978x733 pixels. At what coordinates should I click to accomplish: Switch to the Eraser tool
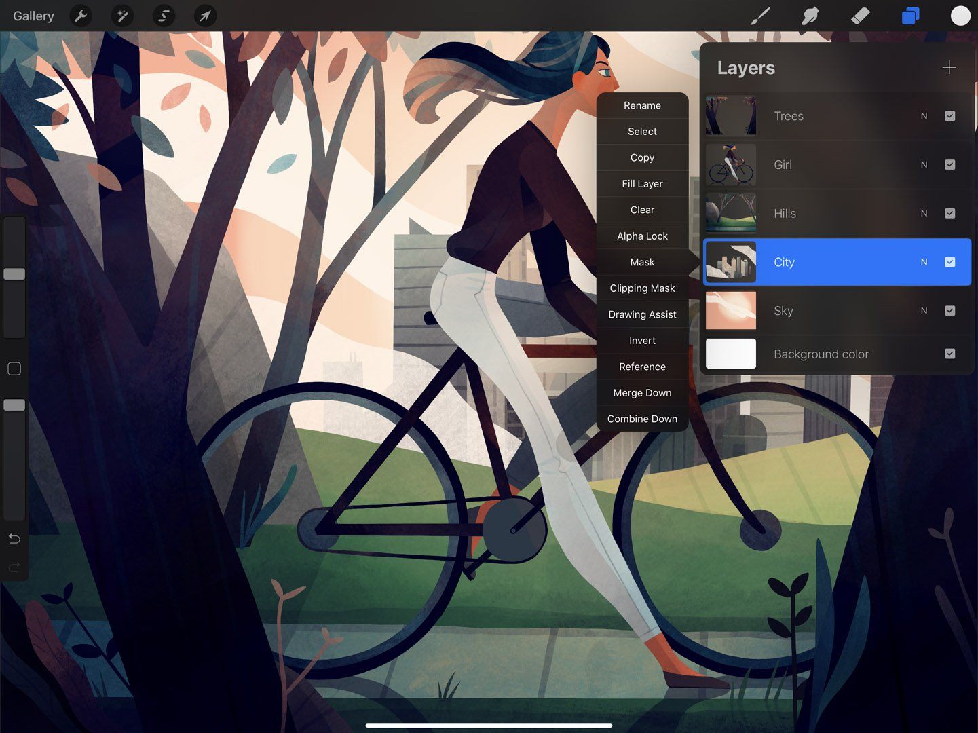pyautogui.click(x=860, y=16)
